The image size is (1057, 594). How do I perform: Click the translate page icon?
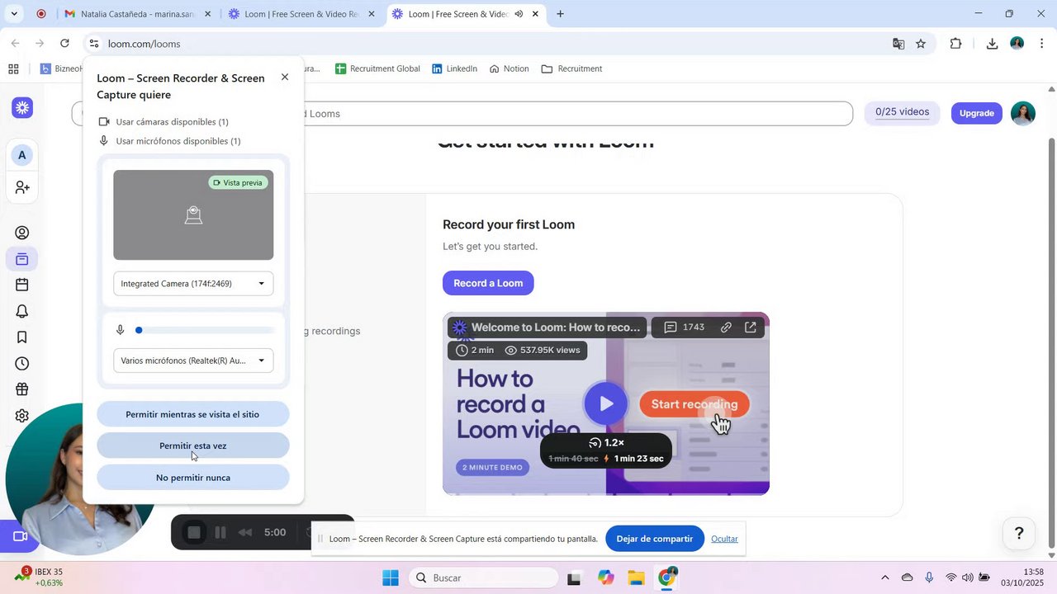(x=898, y=44)
